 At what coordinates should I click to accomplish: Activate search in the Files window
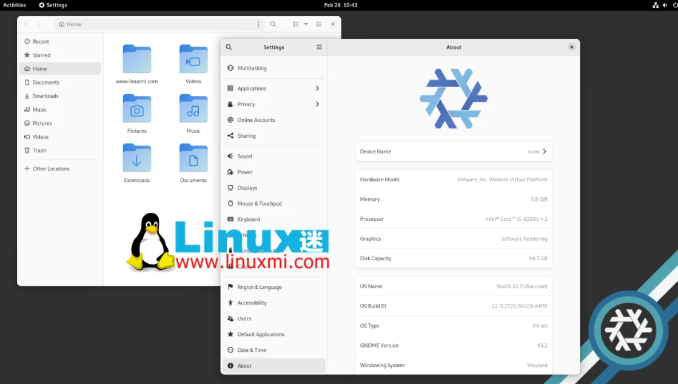273,24
